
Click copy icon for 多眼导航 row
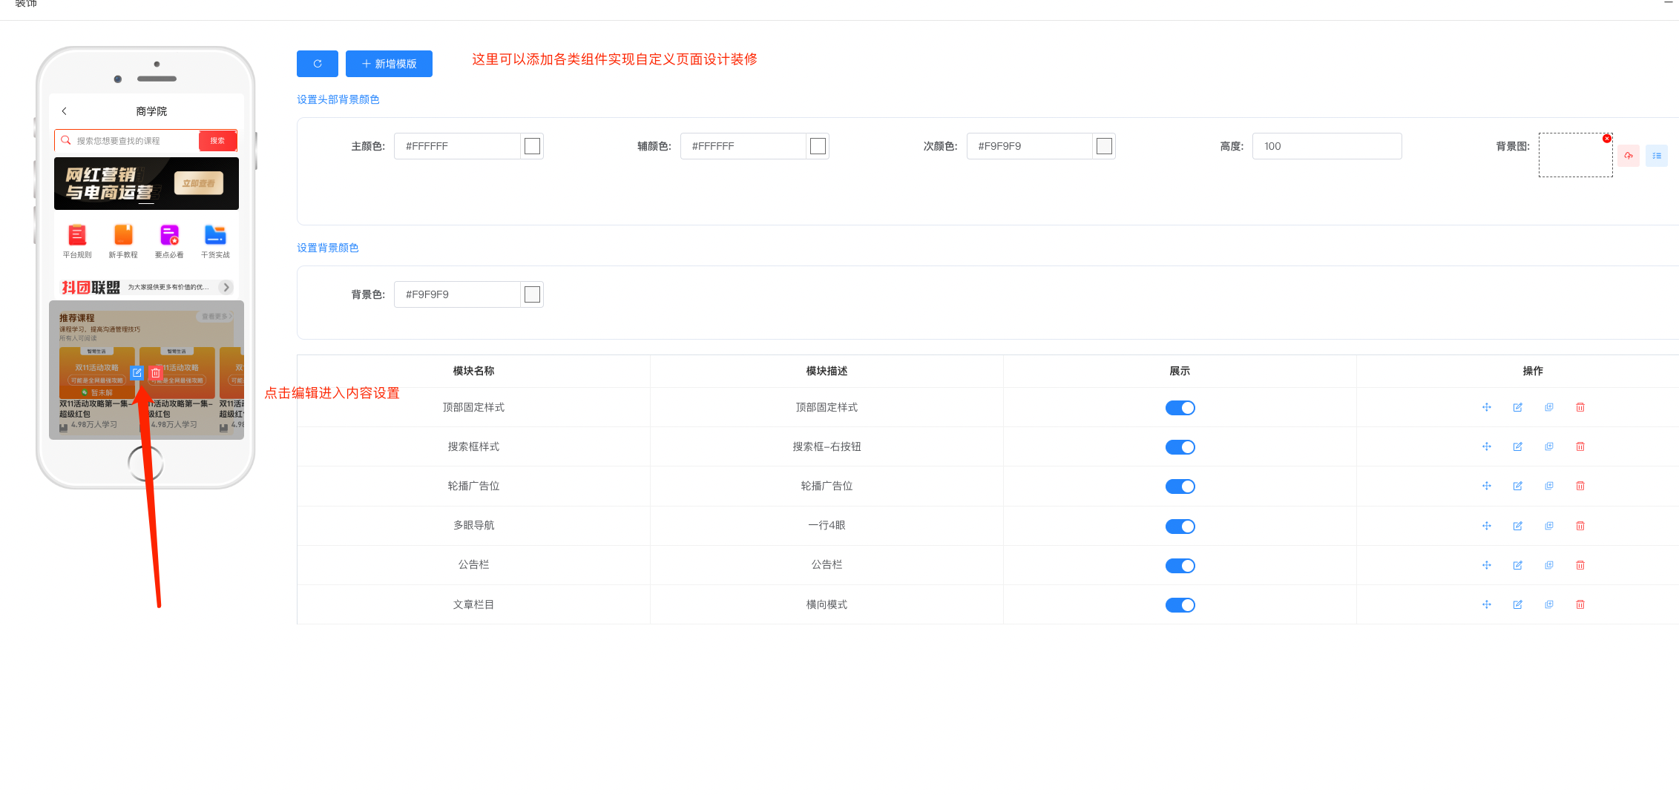1549,526
